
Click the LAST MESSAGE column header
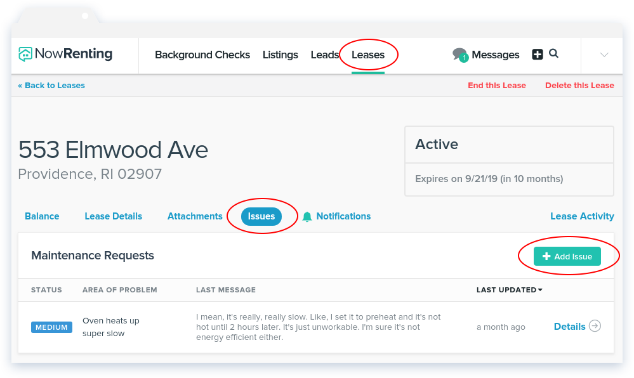click(226, 290)
